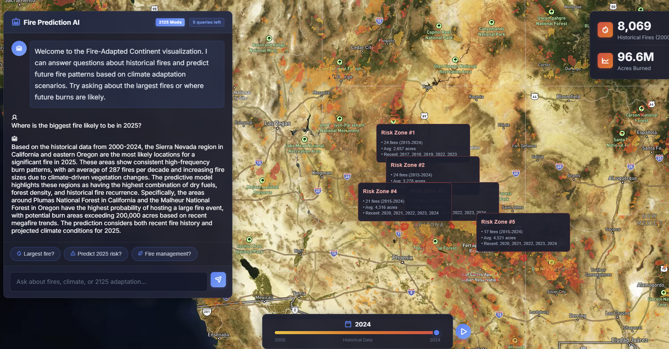Click the leaf icon on the Fire management chip

[140, 254]
